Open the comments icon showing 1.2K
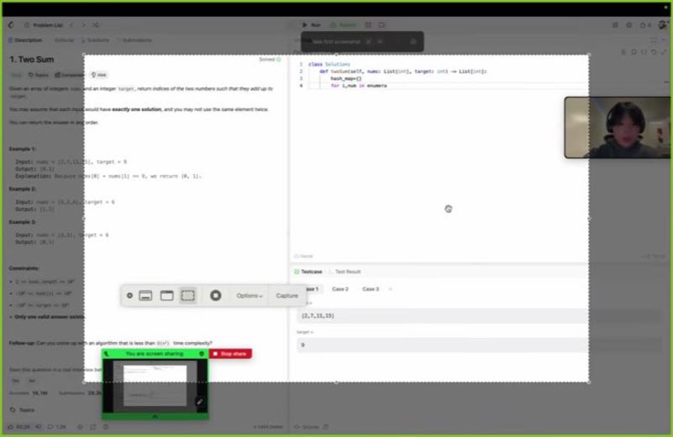This screenshot has height=437, width=673. point(56,427)
